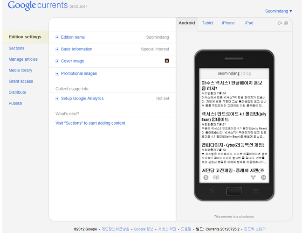302x233 pixels.
Task: Click the Collect usage info heading
Action: (x=72, y=89)
